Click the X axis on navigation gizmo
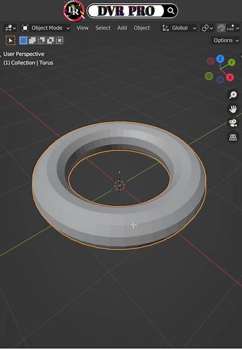242x349 pixels. (x=230, y=77)
